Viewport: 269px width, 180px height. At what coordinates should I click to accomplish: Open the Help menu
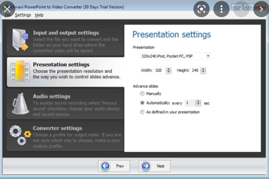point(39,15)
